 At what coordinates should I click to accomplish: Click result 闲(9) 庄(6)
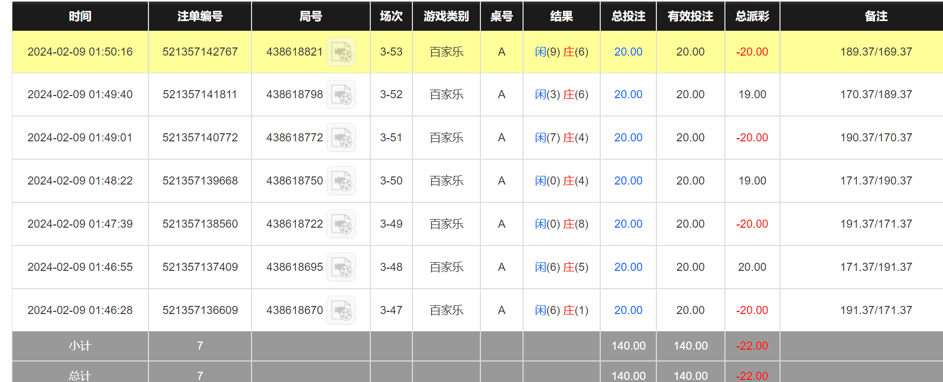tap(561, 52)
